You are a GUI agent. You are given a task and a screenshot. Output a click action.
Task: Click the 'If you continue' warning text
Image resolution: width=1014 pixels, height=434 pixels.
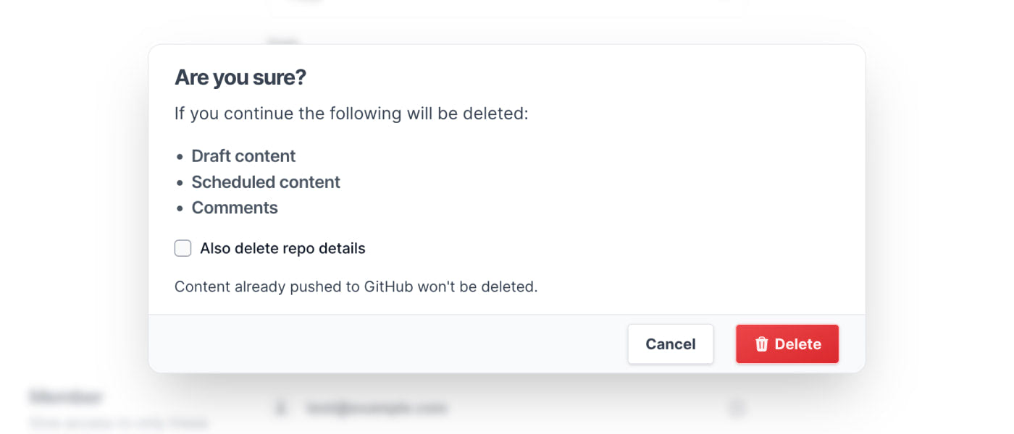pos(351,114)
